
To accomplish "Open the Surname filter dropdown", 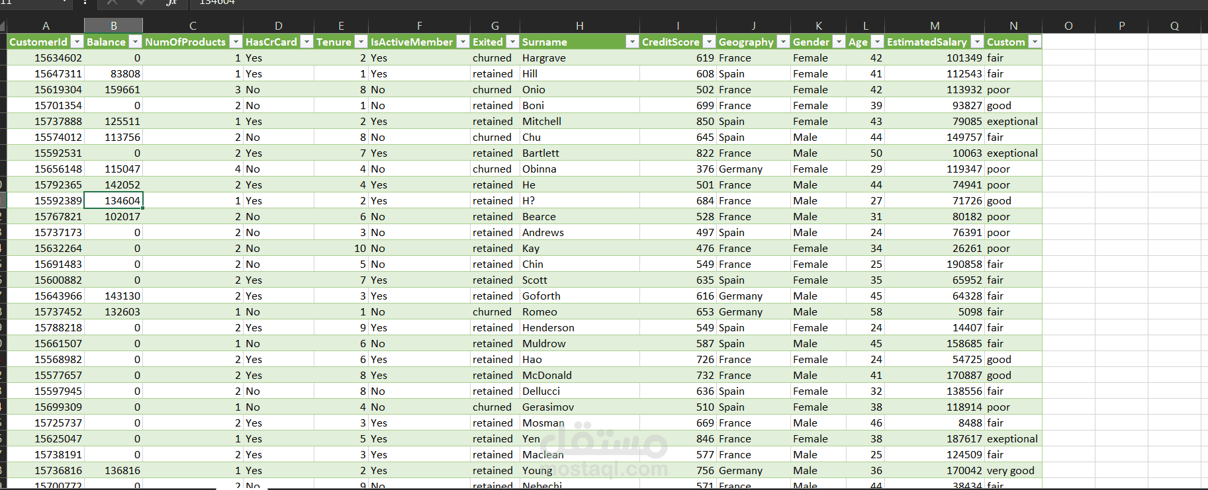I will pos(632,42).
